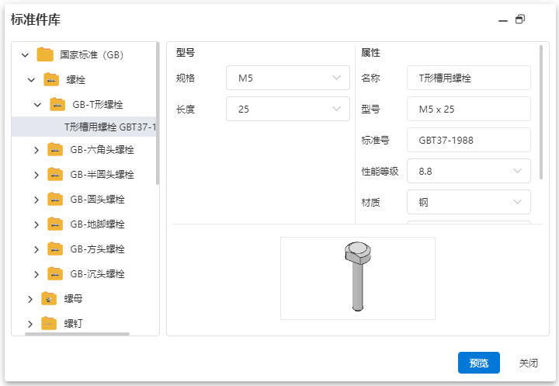The image size is (559, 386).
Task: Select the GB-地脚螺栓 label
Action: coord(97,224)
